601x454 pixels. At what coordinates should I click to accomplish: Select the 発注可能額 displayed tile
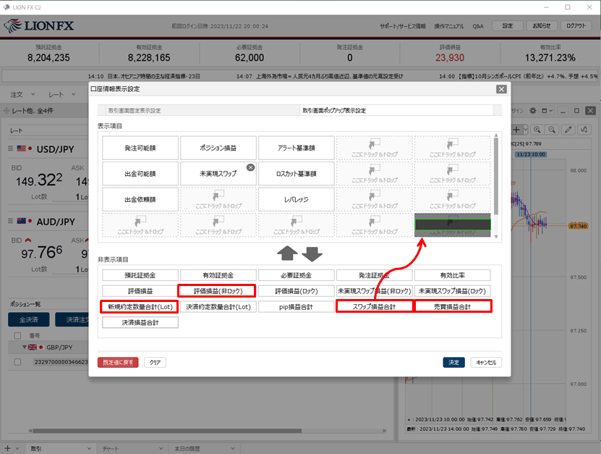(140, 148)
